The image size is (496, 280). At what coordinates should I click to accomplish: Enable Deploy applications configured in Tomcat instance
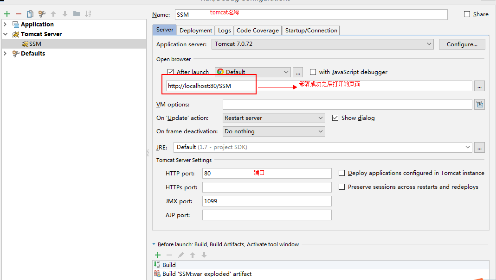[x=341, y=173]
